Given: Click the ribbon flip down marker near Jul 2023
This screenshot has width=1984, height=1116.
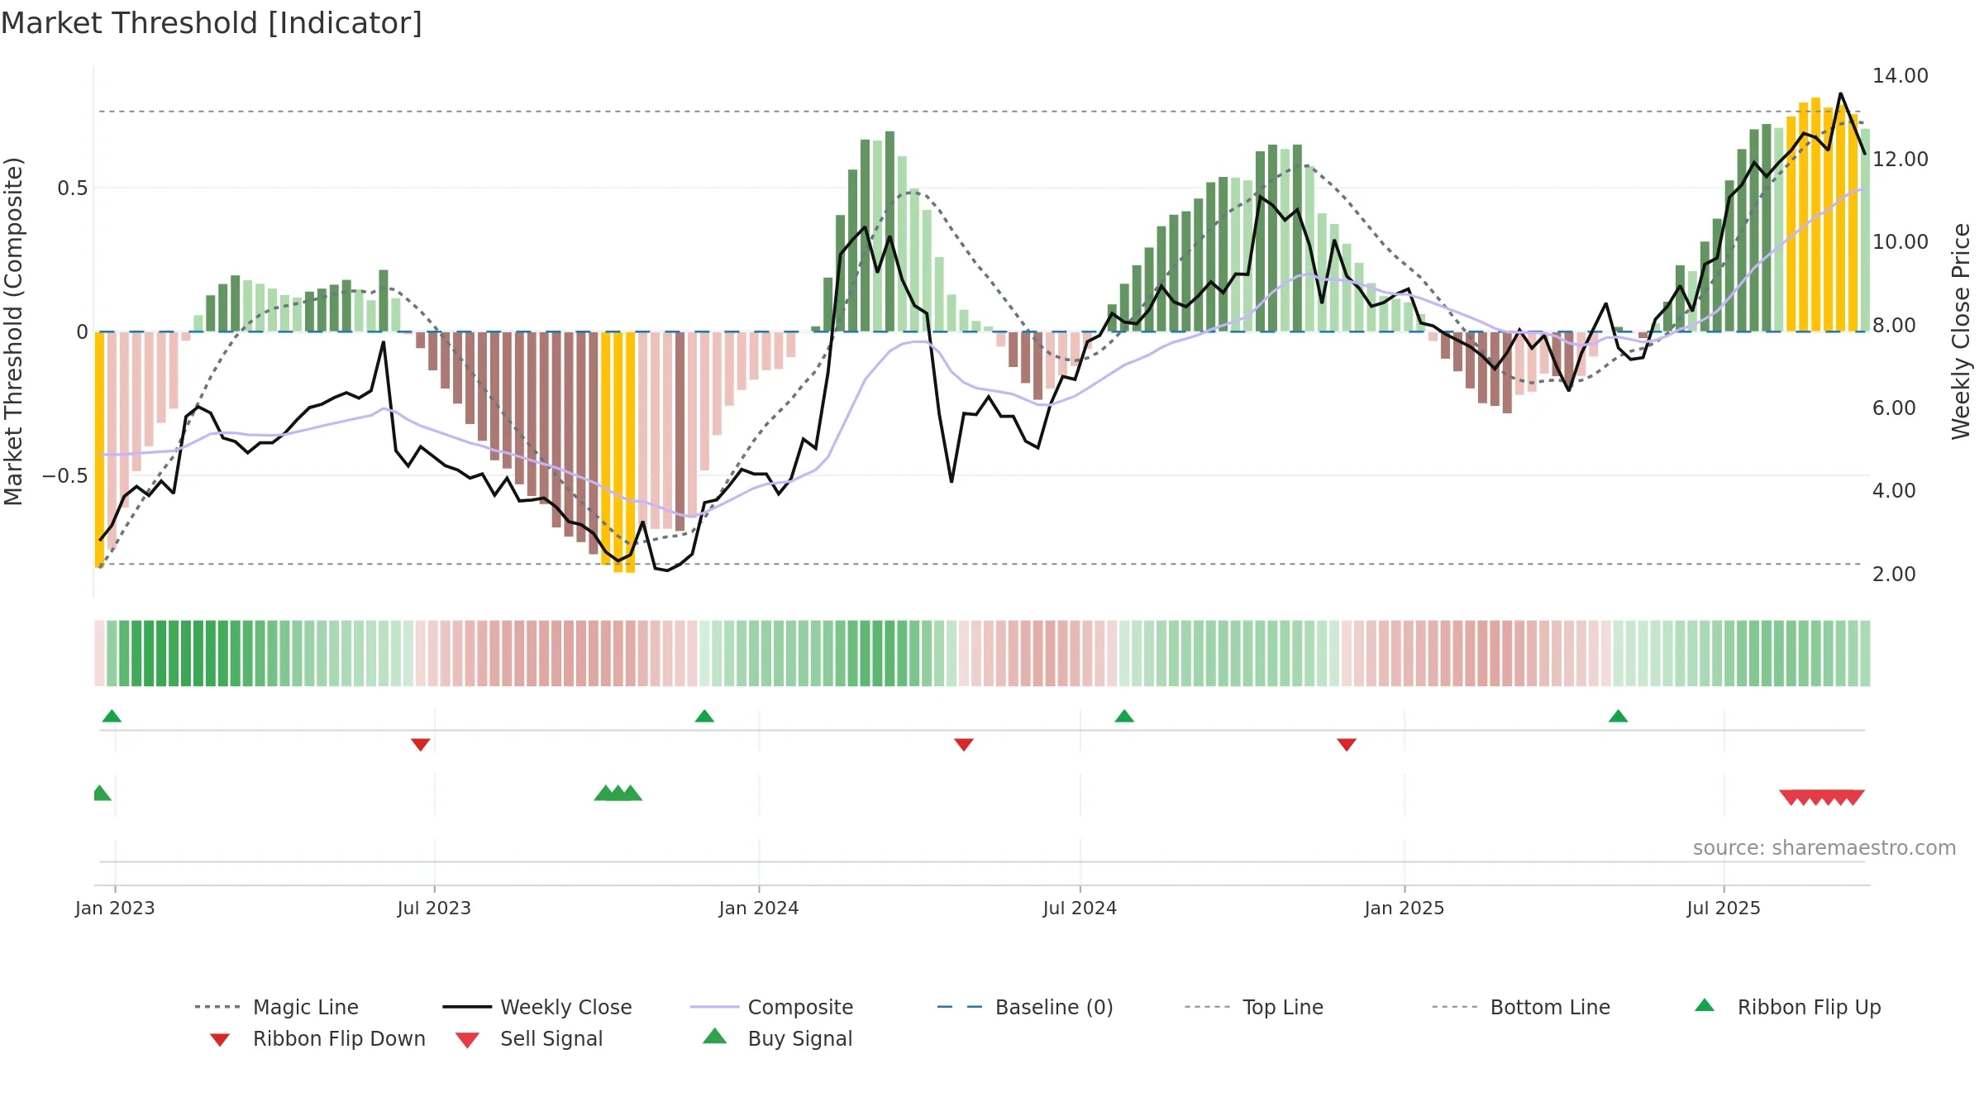Looking at the screenshot, I should click(420, 745).
